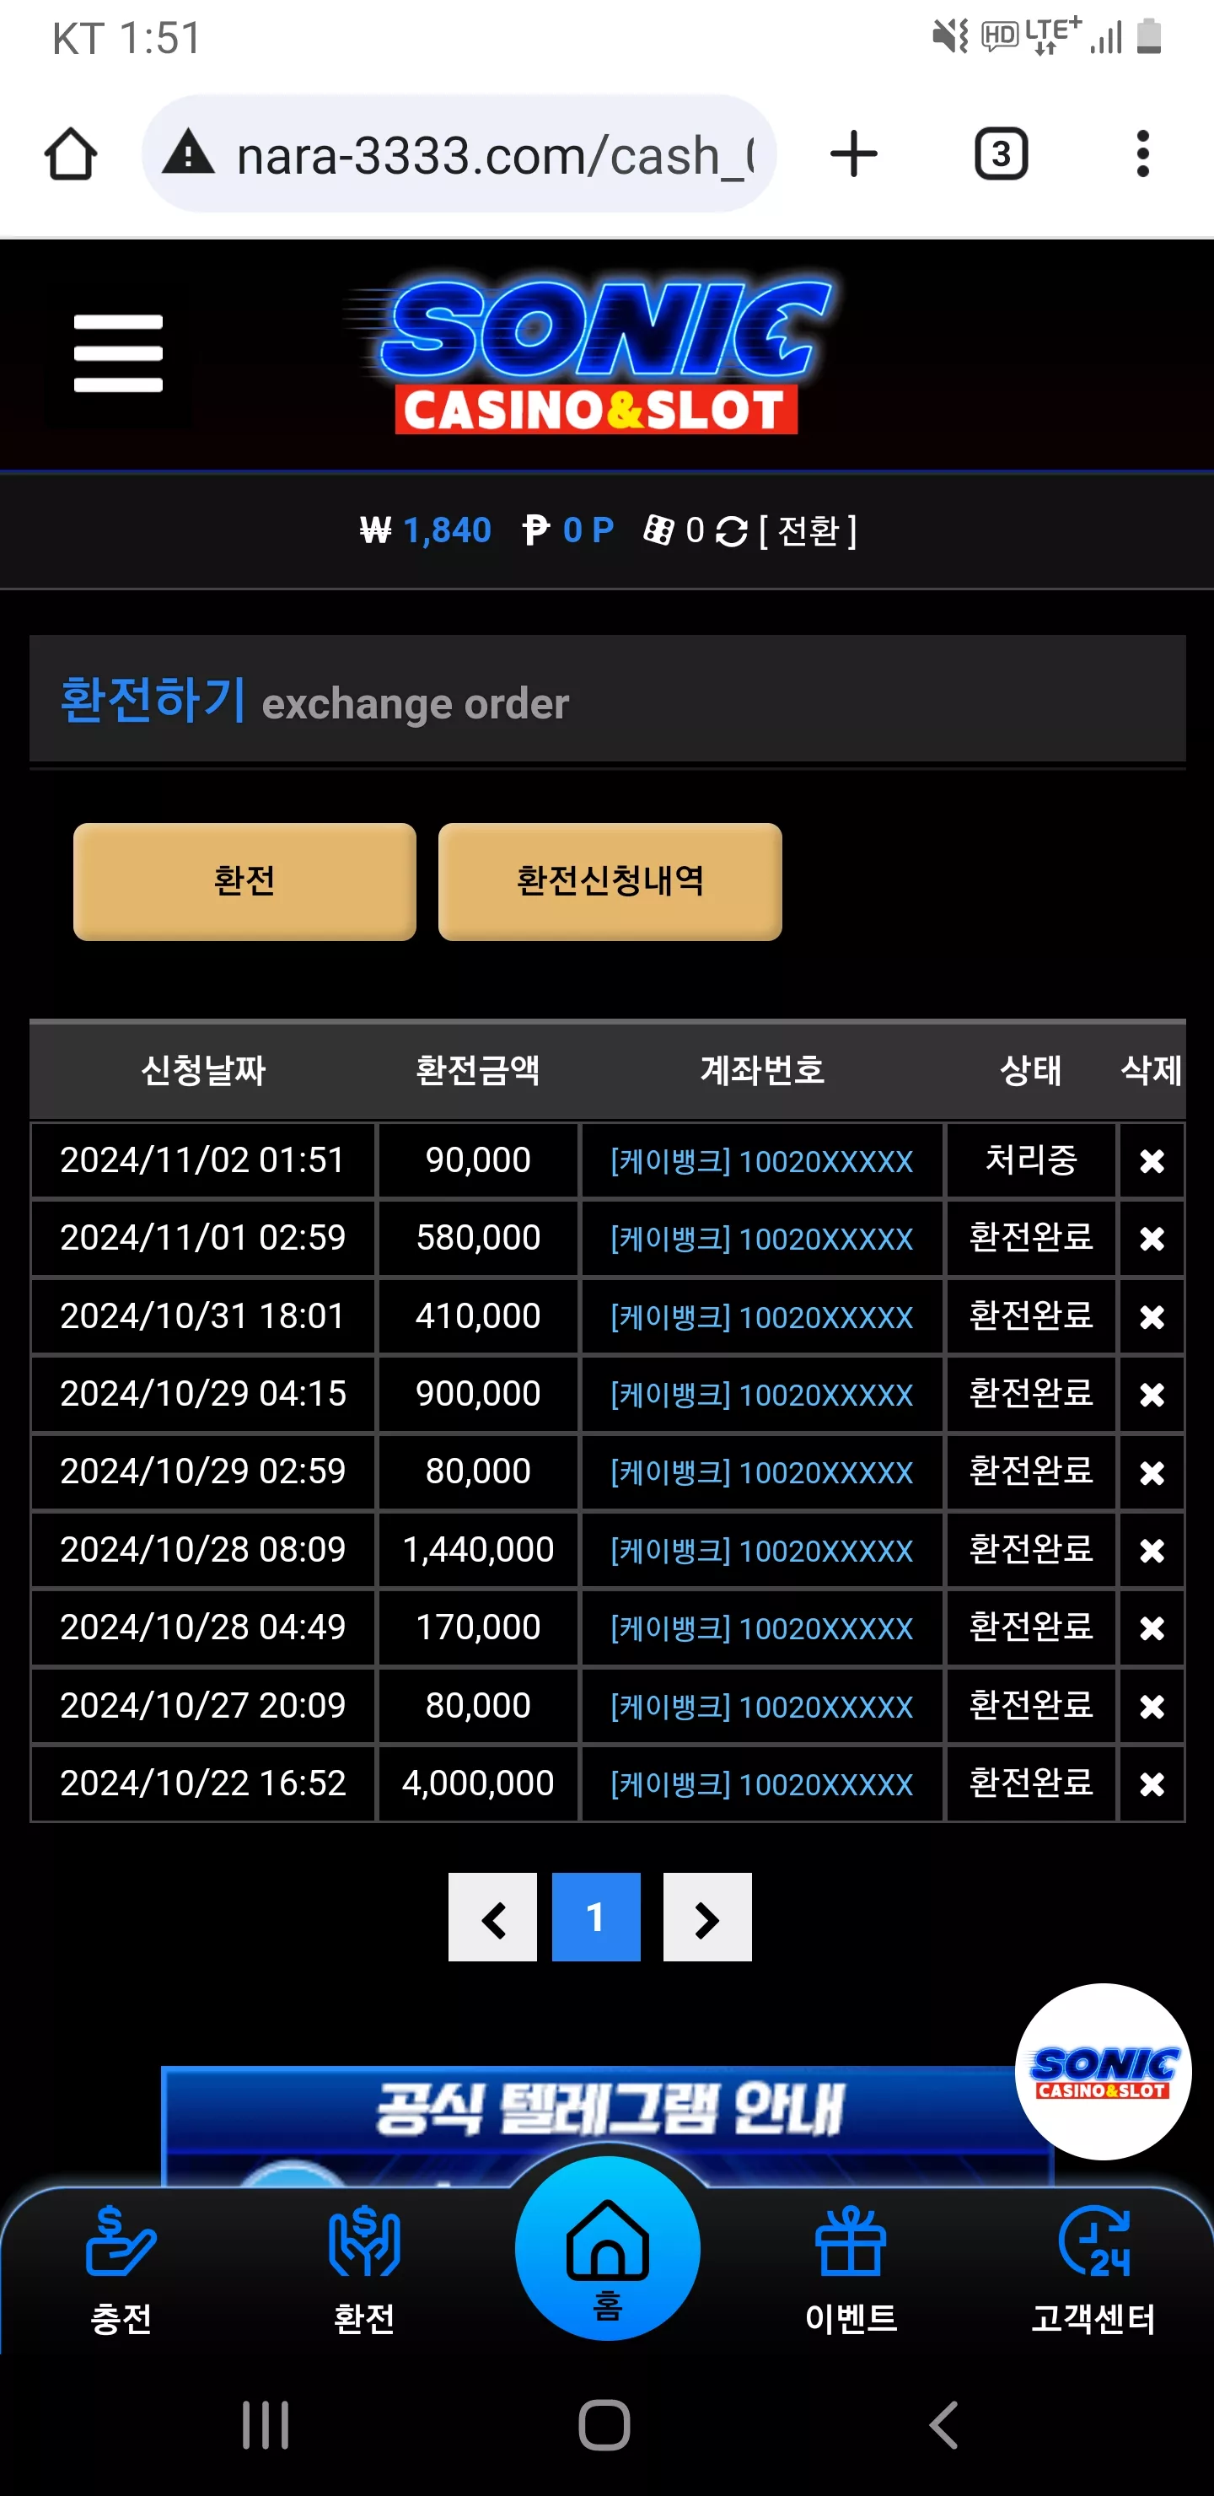Remove the 4,000,000 exchange entry
The image size is (1214, 2496).
(1152, 1783)
